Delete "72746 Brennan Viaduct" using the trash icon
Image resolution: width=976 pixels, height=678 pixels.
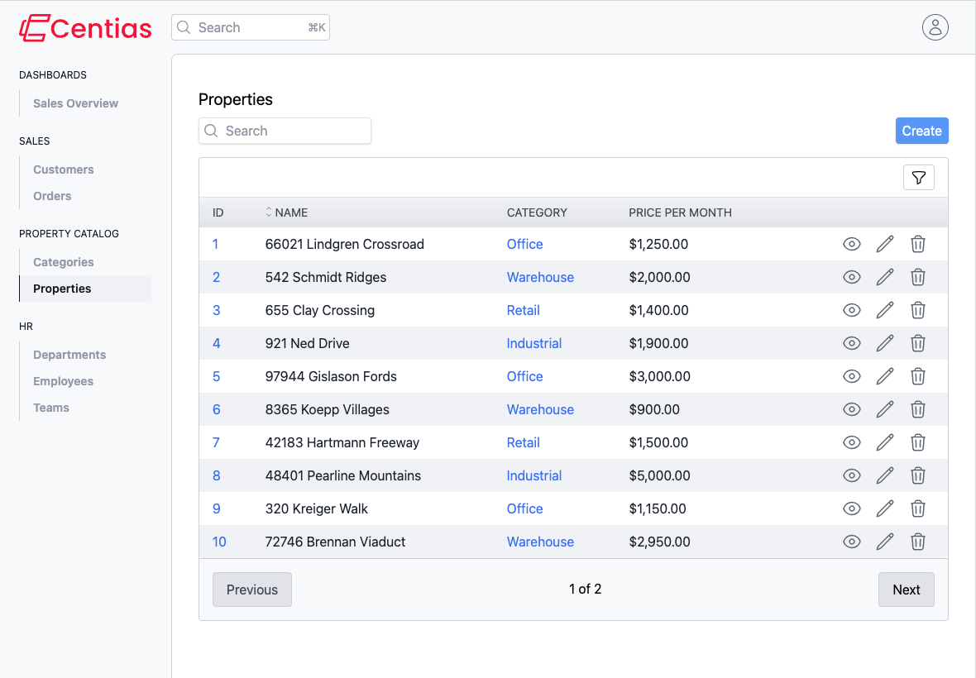[x=918, y=542]
